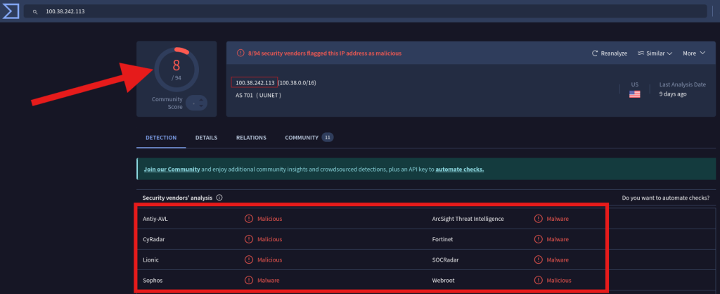Click the warning icon in the Lionic row
720x294 pixels.
pos(249,260)
